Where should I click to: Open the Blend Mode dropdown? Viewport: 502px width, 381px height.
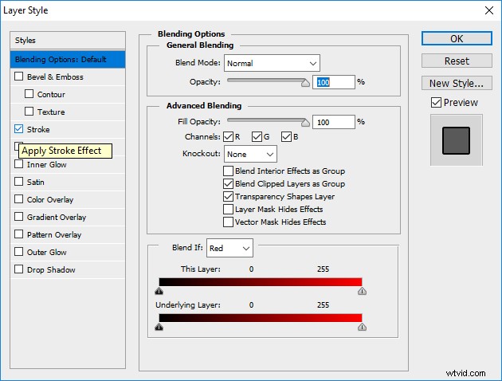pyautogui.click(x=272, y=63)
